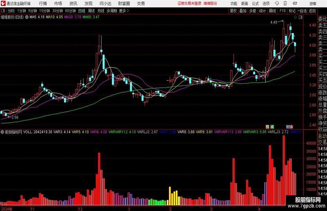Click the 减 badge icon on chart
The width and height of the screenshot is (327, 211).
(272, 126)
